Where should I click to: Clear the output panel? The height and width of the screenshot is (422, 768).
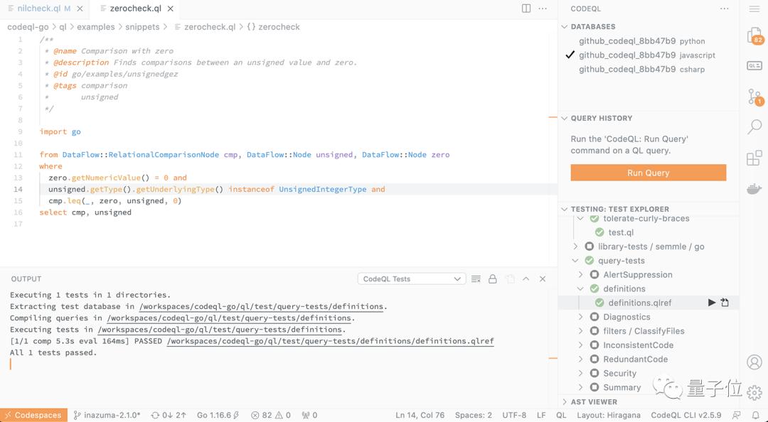click(476, 279)
